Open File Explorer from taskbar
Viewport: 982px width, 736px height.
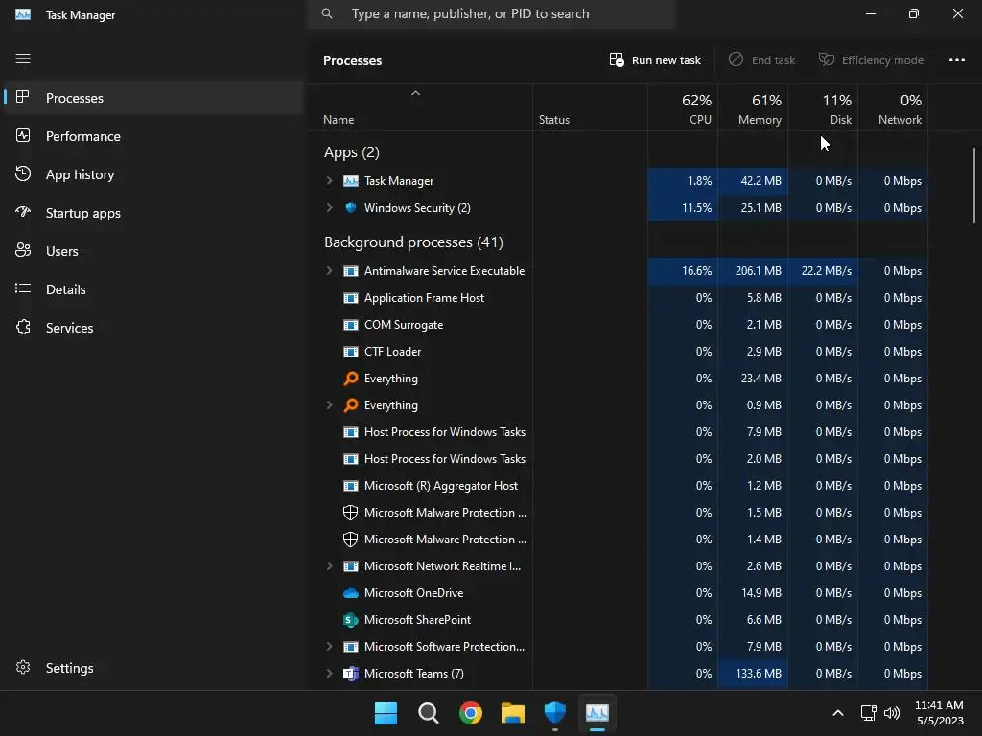(512, 713)
